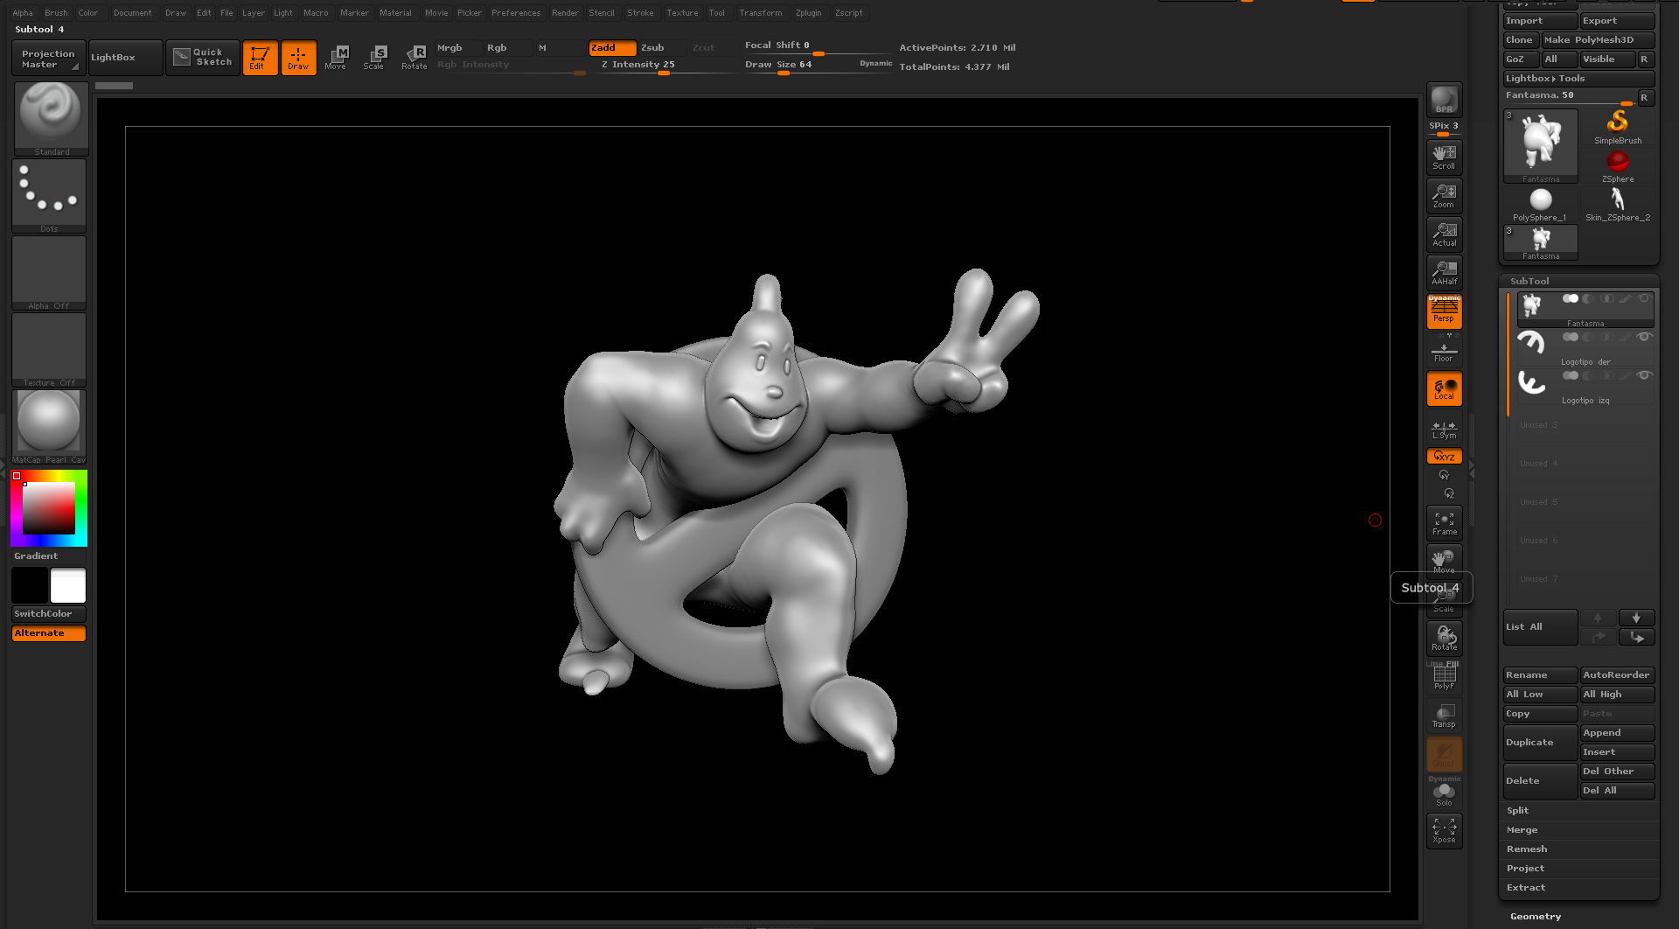Viewport: 1679px width, 929px height.
Task: Click the Make PolyMesh3D button
Action: 1598,40
